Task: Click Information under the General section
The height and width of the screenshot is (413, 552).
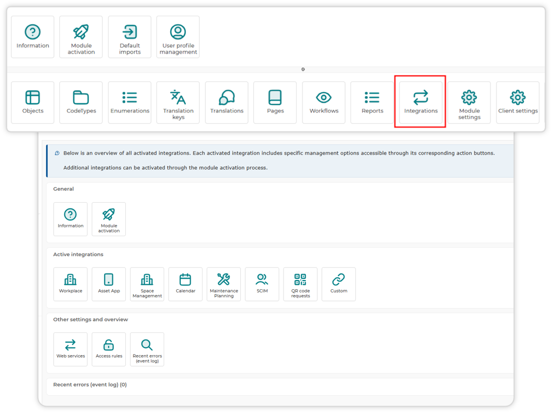Action: (70, 219)
